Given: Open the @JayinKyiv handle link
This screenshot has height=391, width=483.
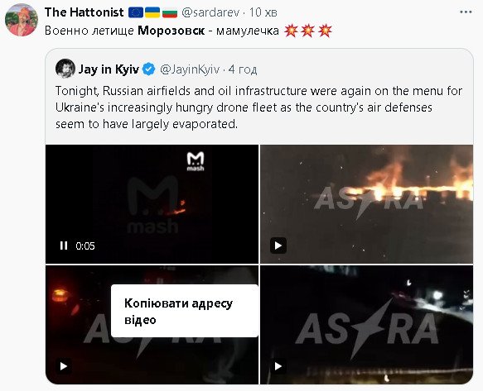Looking at the screenshot, I should 190,69.
